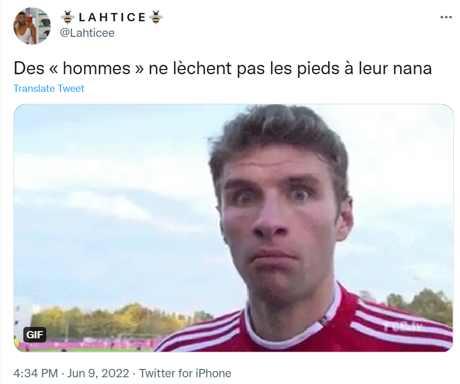Click the LAHTICE display name
Viewport: 460px width, 384px height.
click(x=112, y=17)
